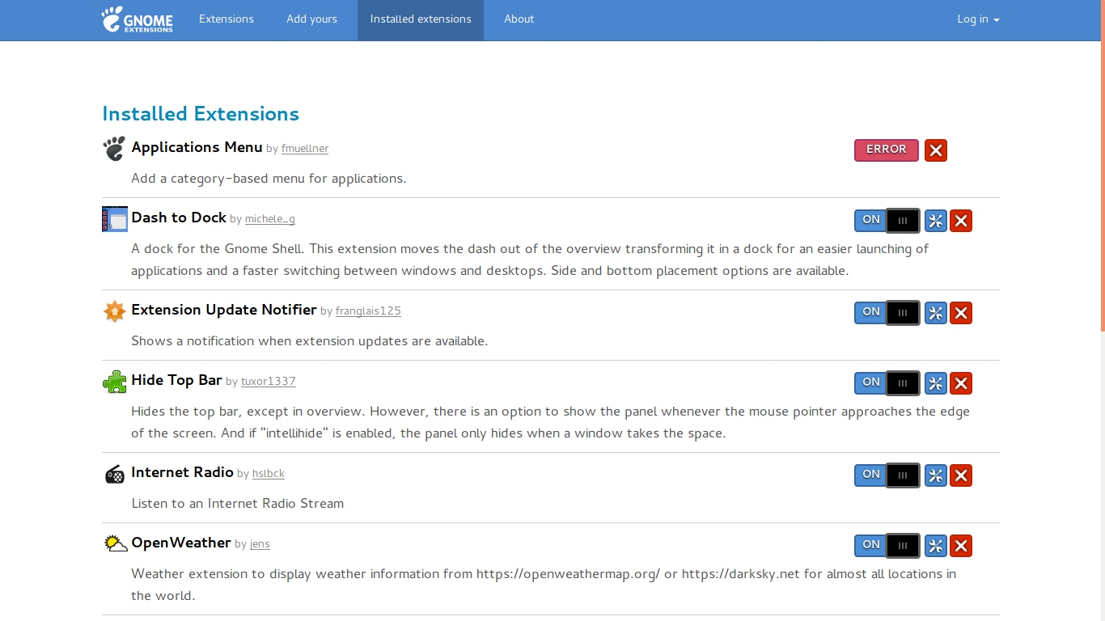Open the Applications Menu extension title
The height and width of the screenshot is (621, 1105).
197,147
